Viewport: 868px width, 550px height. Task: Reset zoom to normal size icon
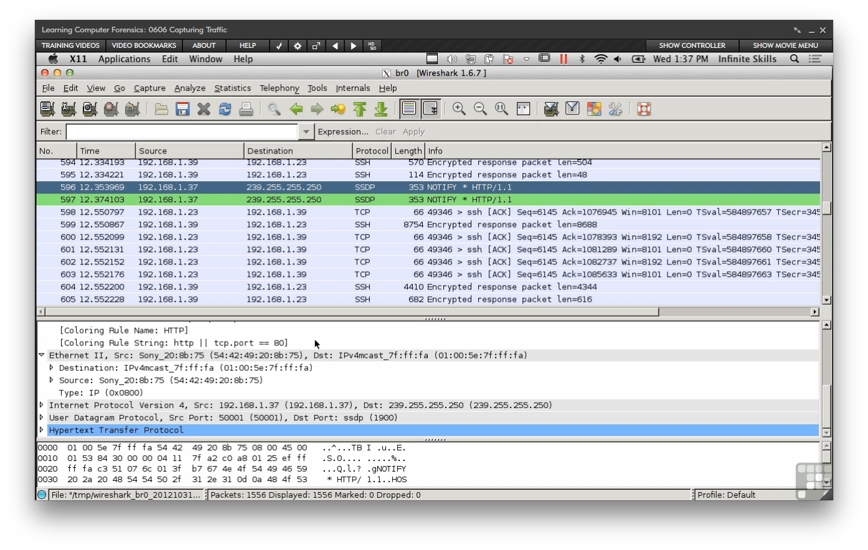pos(501,109)
